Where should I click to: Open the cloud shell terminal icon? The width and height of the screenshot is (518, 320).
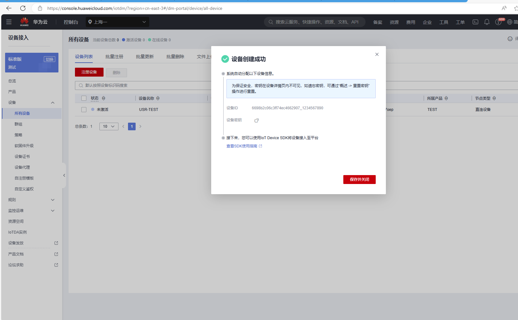coord(475,22)
